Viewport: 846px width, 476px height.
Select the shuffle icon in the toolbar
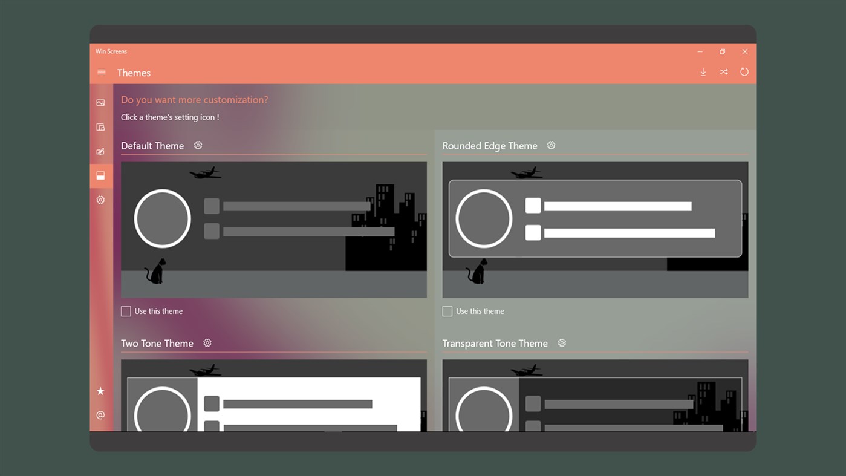[x=724, y=71]
